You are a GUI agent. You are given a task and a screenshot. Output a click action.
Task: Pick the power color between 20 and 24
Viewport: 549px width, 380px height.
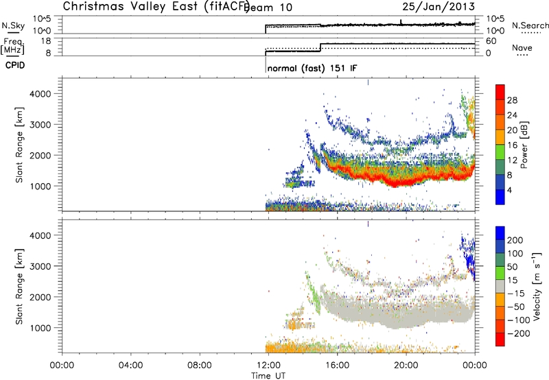pos(500,122)
